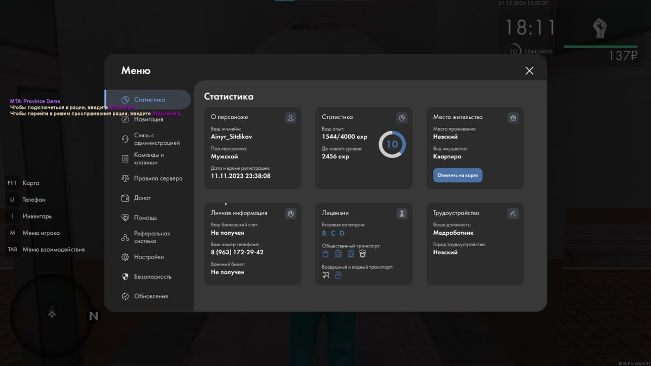Click license category C

tap(333, 233)
